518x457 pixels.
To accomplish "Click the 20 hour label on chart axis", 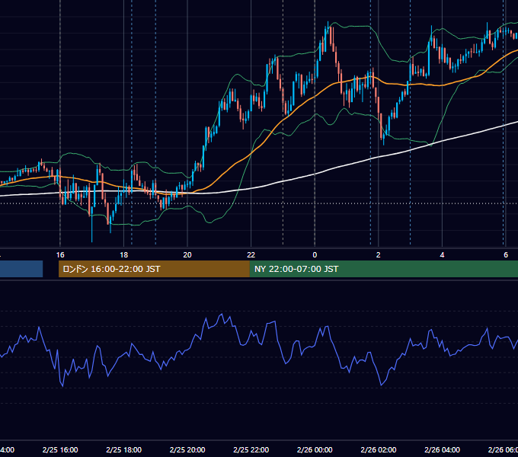I will (187, 255).
